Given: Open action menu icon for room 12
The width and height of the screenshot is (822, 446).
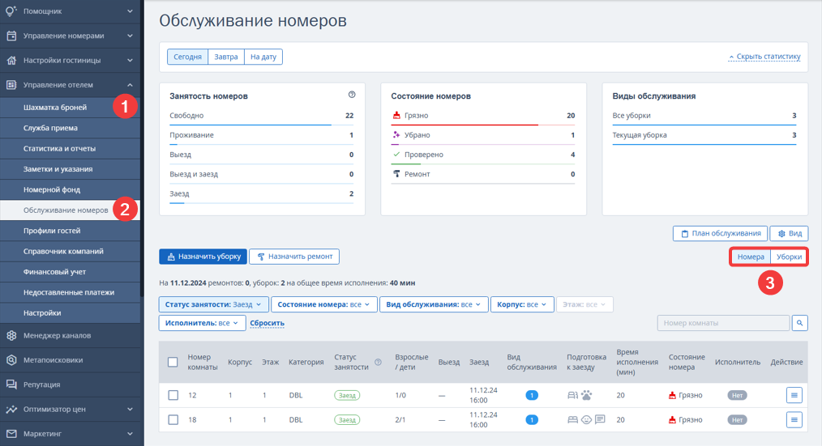Looking at the screenshot, I should (794, 395).
